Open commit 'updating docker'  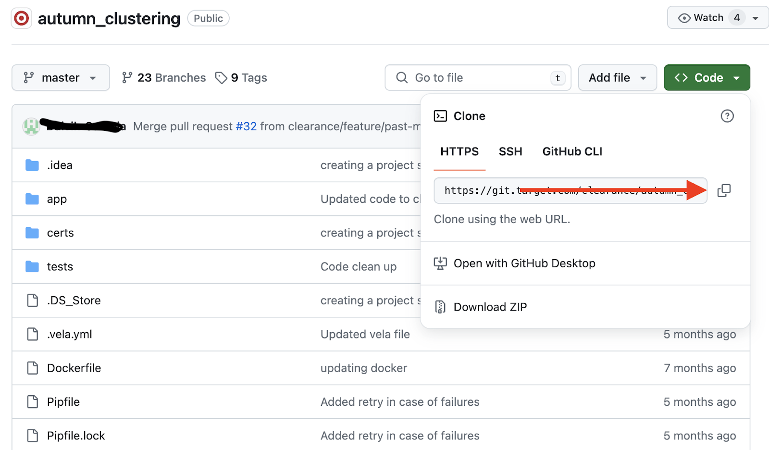click(364, 368)
